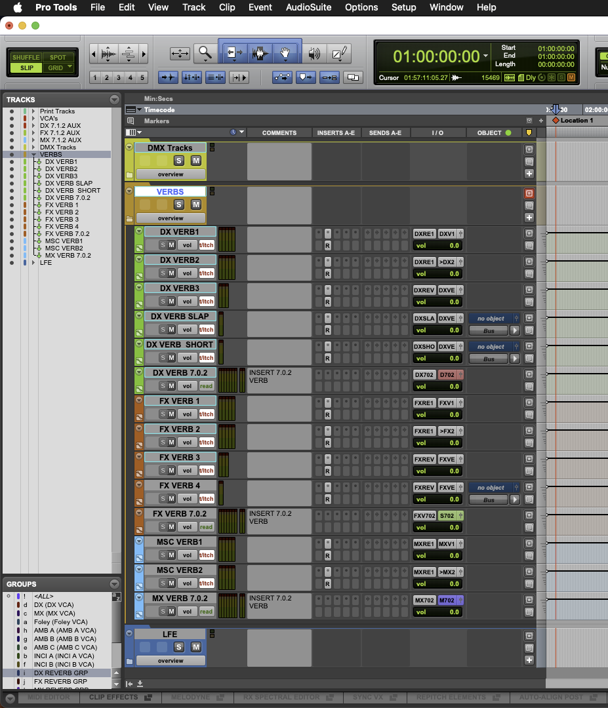Mute the DX VERB SLAP track
608x708 pixels.
(171, 330)
